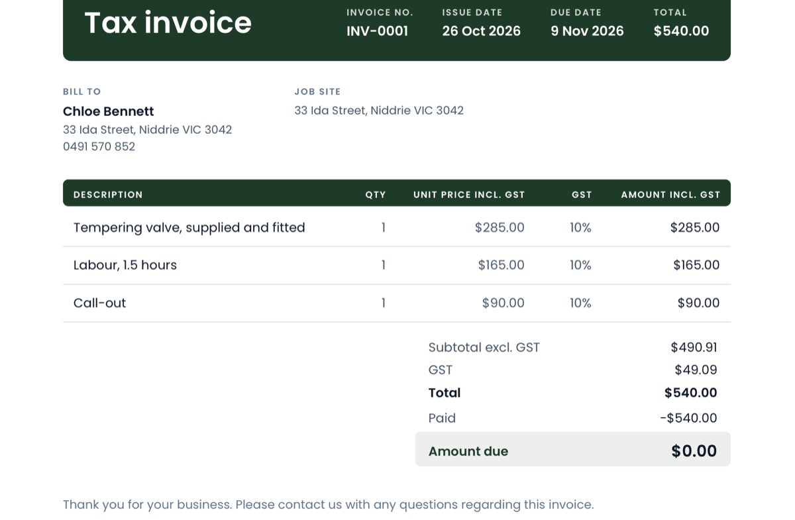Click quantity 1 in Tempering valve row
Viewport: 795px width, 520px height.
click(383, 228)
